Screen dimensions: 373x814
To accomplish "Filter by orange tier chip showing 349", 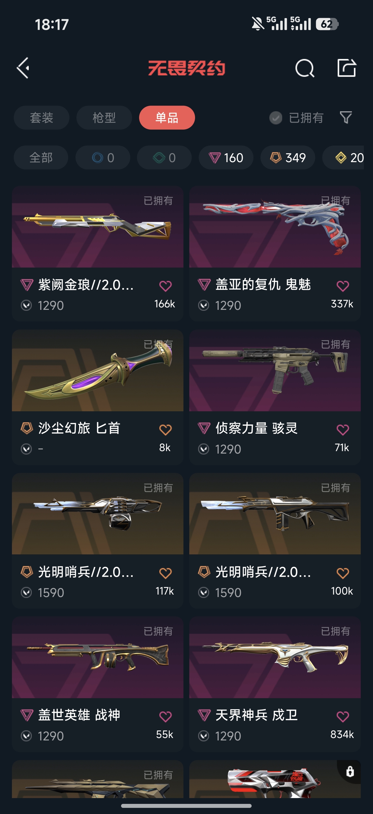I will point(288,157).
